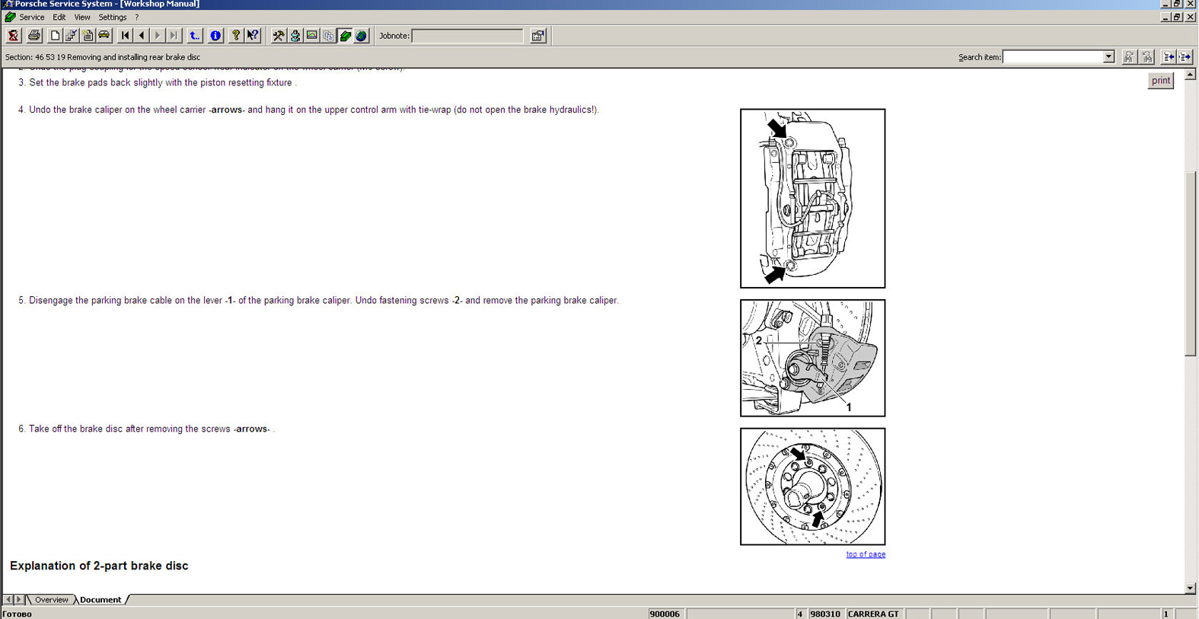Follow the "top of page" link
1199x619 pixels.
866,554
